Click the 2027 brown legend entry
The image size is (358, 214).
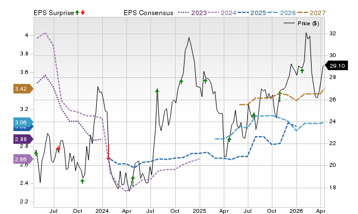pos(311,13)
